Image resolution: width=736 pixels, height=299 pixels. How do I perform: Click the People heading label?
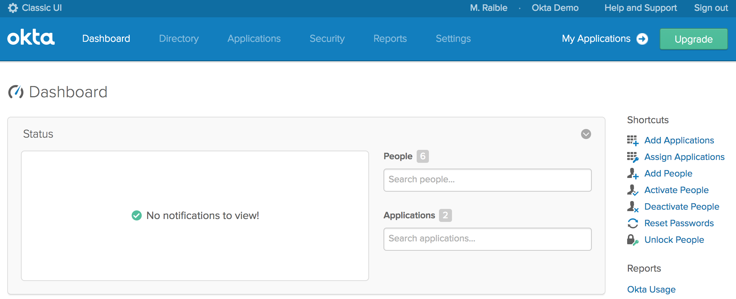pyautogui.click(x=398, y=156)
